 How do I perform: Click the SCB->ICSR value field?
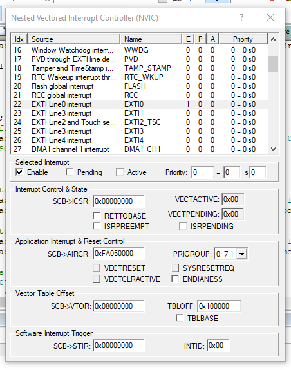point(118,201)
